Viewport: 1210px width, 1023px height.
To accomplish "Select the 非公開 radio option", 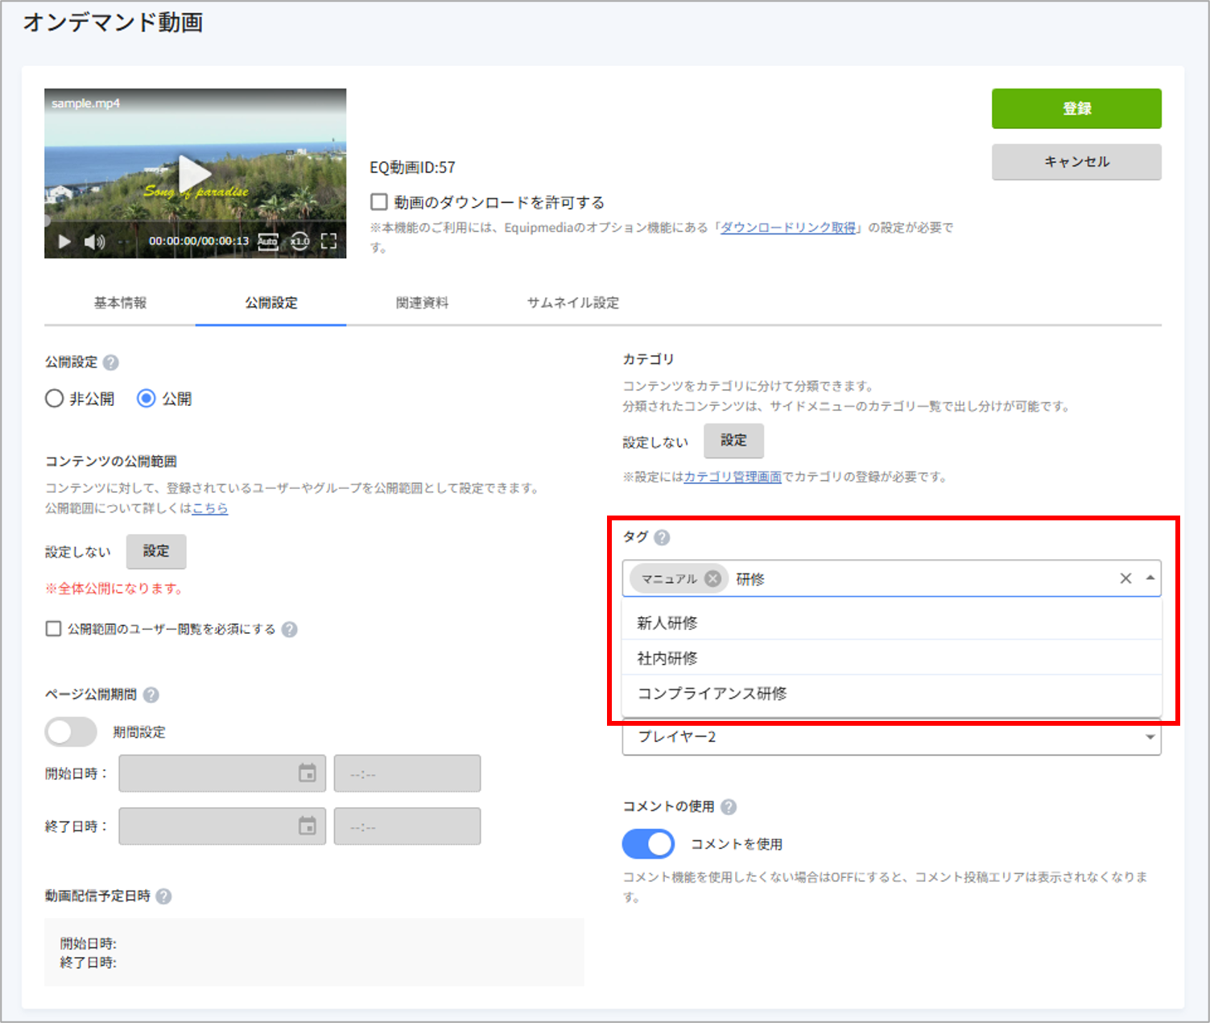I will coord(54,399).
